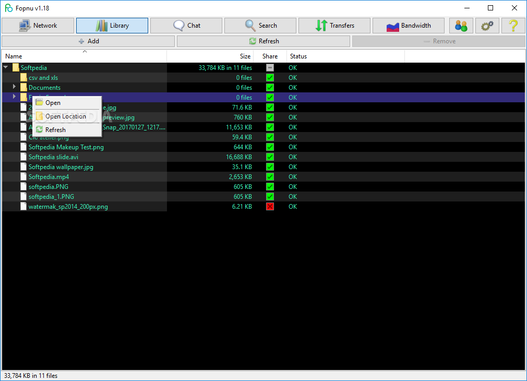Select the softpedia.PNG file
527x381 pixels.
pos(49,187)
